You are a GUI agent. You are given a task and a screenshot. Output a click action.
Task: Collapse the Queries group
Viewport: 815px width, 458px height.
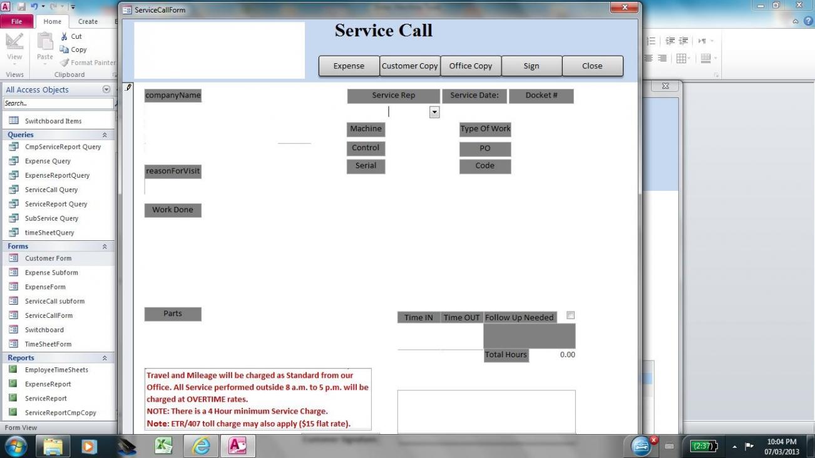[x=105, y=135]
